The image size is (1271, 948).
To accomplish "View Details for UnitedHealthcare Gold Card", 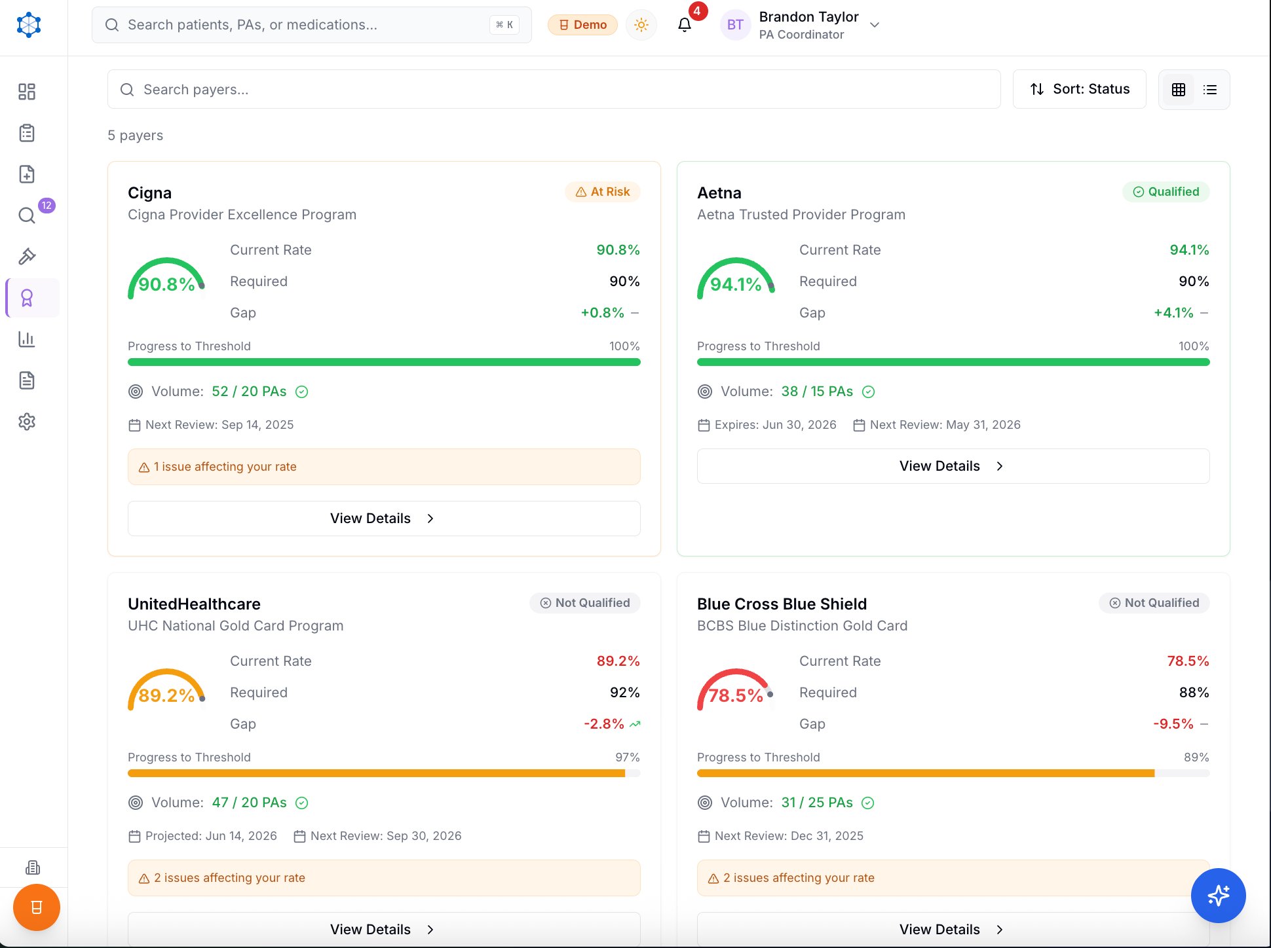I will pos(383,929).
